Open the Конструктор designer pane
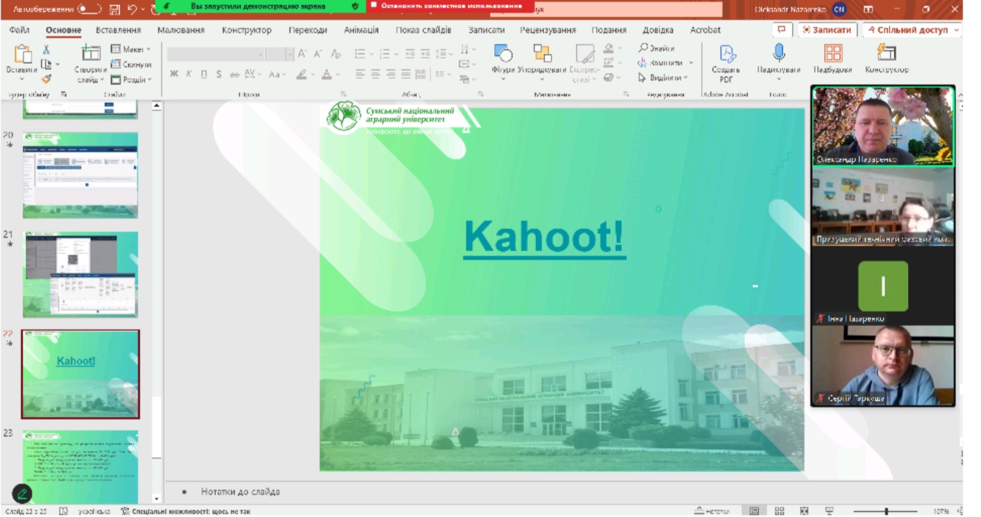Viewport: 981px width, 517px height. point(886,59)
